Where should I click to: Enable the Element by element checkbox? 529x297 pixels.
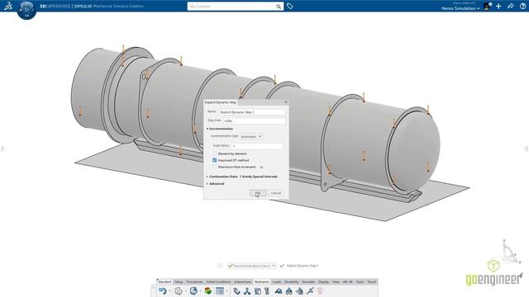215,153
